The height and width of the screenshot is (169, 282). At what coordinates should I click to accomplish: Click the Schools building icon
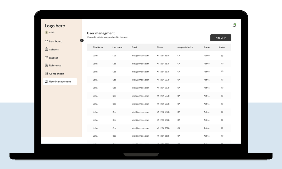46,50
